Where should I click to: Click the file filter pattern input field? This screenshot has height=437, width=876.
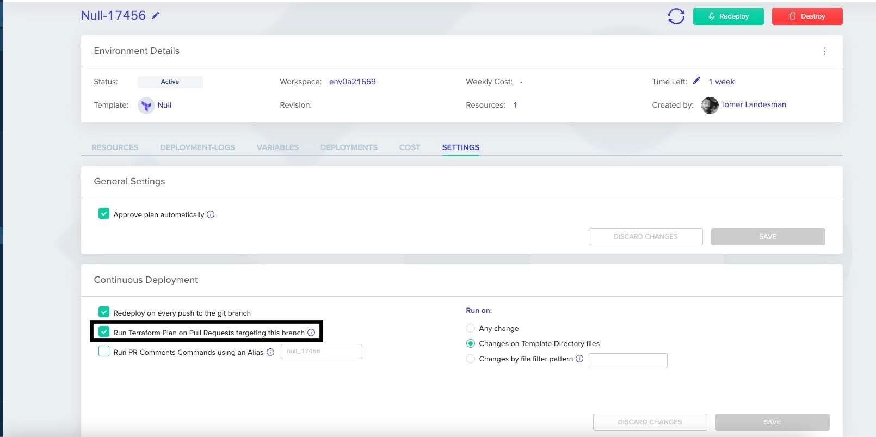pos(627,361)
